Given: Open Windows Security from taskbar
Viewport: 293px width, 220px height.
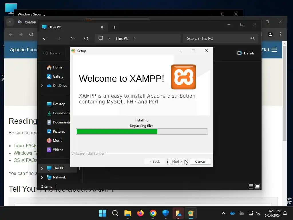Looking at the screenshot, I should click(x=166, y=213).
